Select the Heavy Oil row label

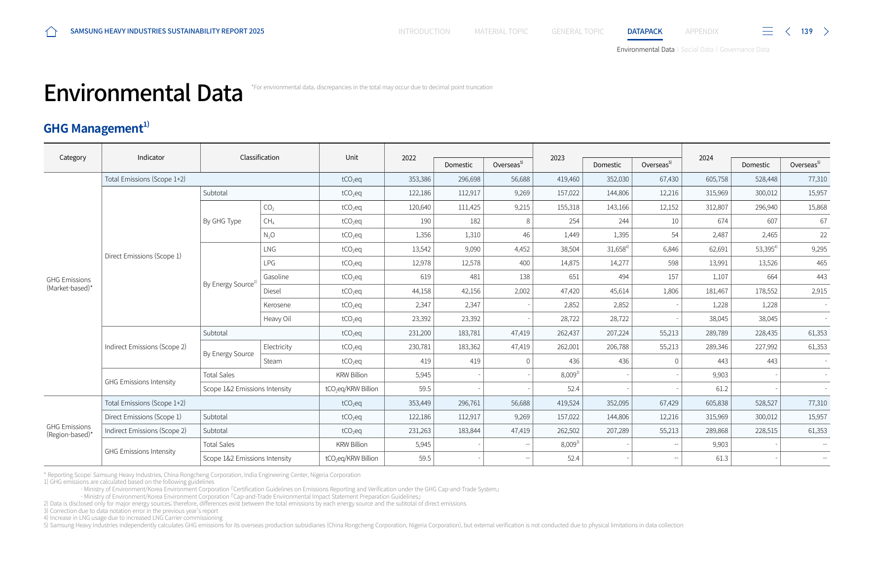(x=277, y=319)
